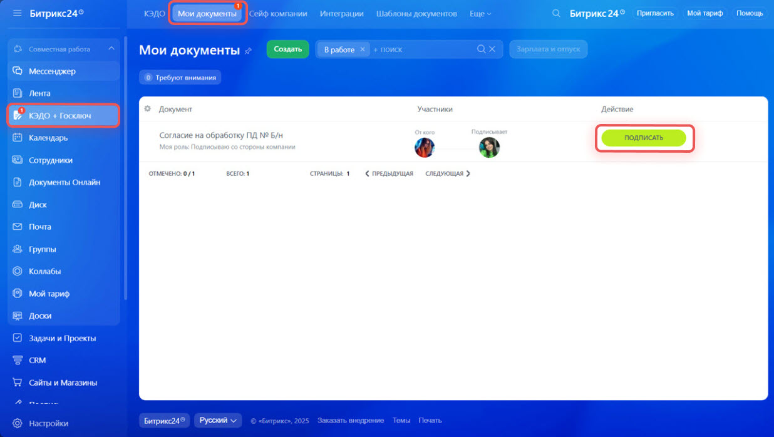
Task: Click the sidebar vertical scrollbar
Action: point(125,169)
